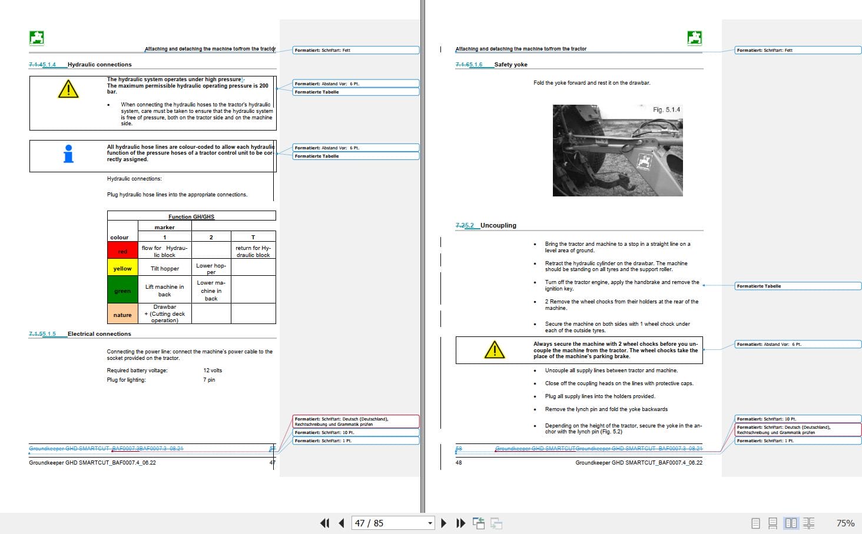Screen dimensions: 862x534
Task: Click the yellow warning triangle beside hydraulic pressure text
Action: click(x=68, y=89)
